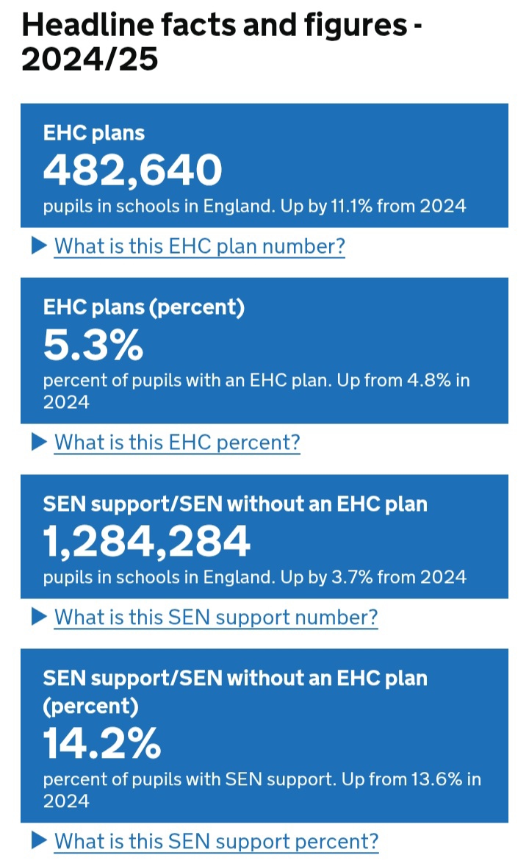
Task: Click the 5.3% EHC plans figure
Action: point(93,345)
